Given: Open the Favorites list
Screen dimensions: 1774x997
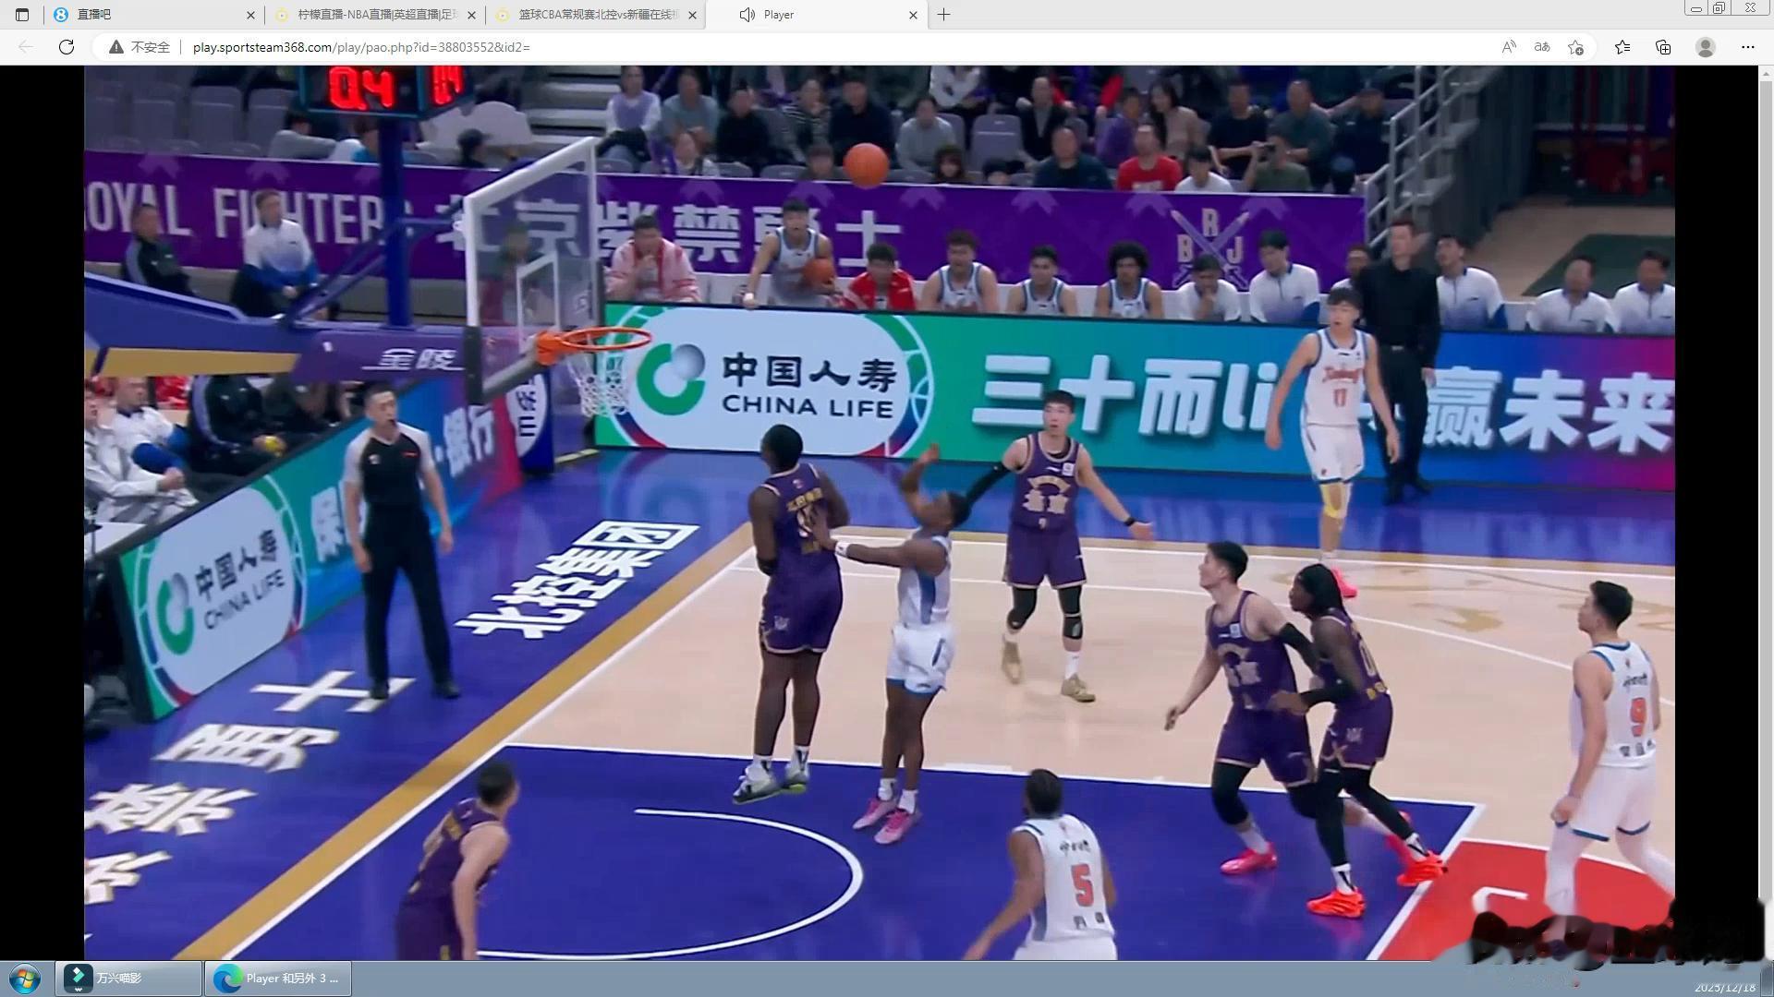Looking at the screenshot, I should [1622, 47].
